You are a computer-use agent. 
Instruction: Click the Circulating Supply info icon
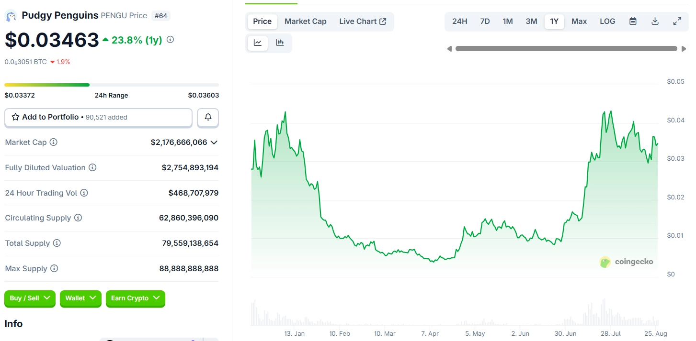click(78, 218)
